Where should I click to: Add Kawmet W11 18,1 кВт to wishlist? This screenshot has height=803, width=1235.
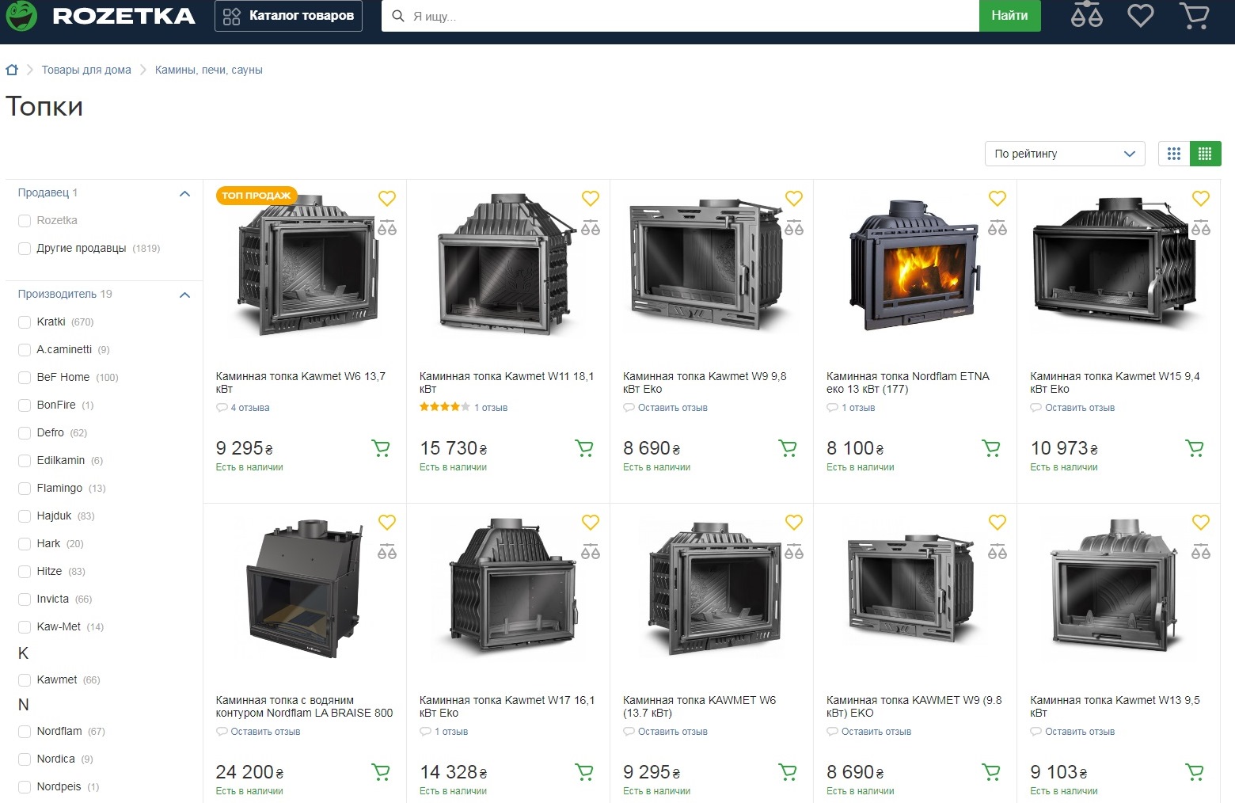pyautogui.click(x=590, y=198)
